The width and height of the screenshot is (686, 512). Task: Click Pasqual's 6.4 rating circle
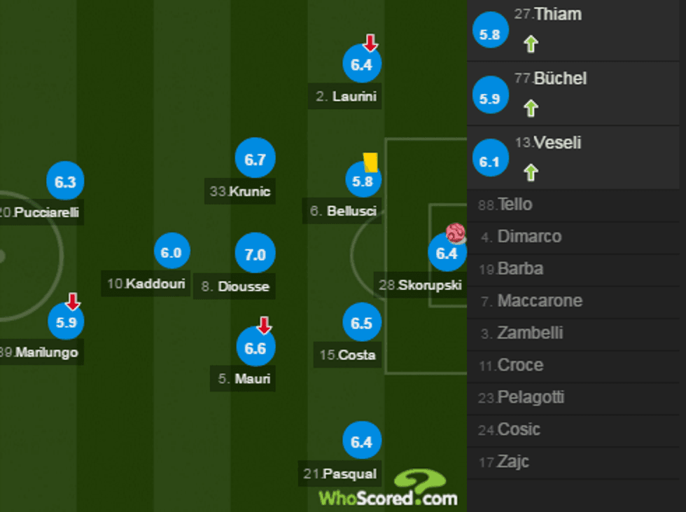click(x=361, y=440)
